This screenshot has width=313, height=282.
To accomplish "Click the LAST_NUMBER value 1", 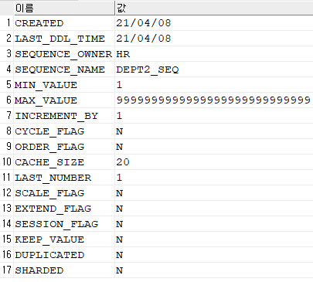I will pos(214,178).
